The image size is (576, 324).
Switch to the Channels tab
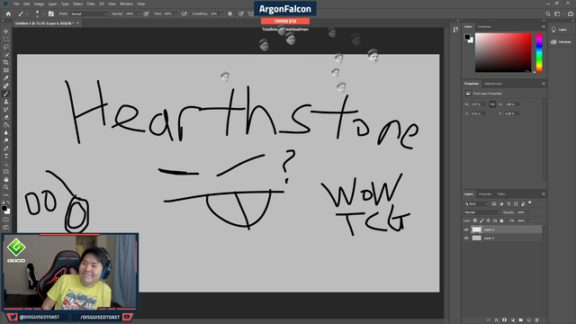tap(485, 194)
